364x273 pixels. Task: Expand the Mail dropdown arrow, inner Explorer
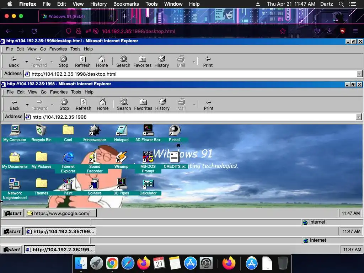pos(194,105)
